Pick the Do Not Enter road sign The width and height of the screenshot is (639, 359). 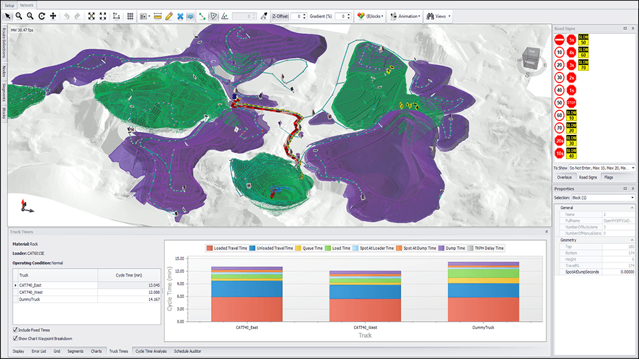pyautogui.click(x=560, y=40)
